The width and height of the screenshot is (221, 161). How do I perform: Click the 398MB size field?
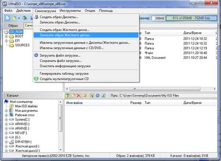[158, 18]
